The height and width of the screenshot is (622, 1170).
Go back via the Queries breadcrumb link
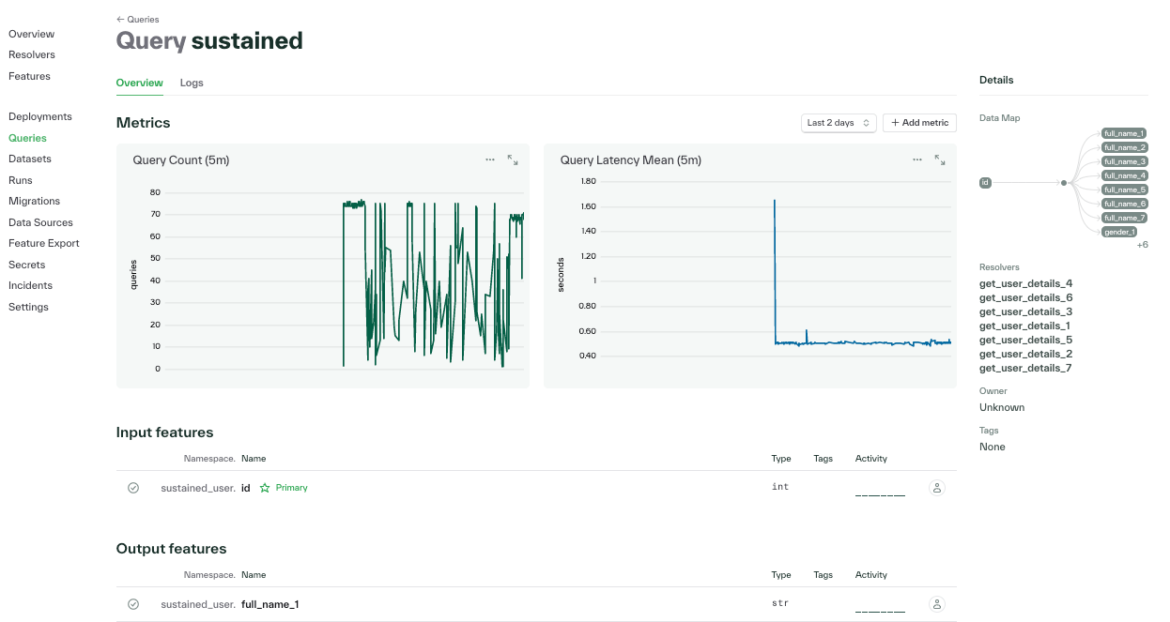pos(138,19)
